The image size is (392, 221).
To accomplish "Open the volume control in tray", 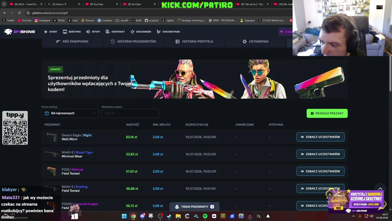I will pos(371,216).
